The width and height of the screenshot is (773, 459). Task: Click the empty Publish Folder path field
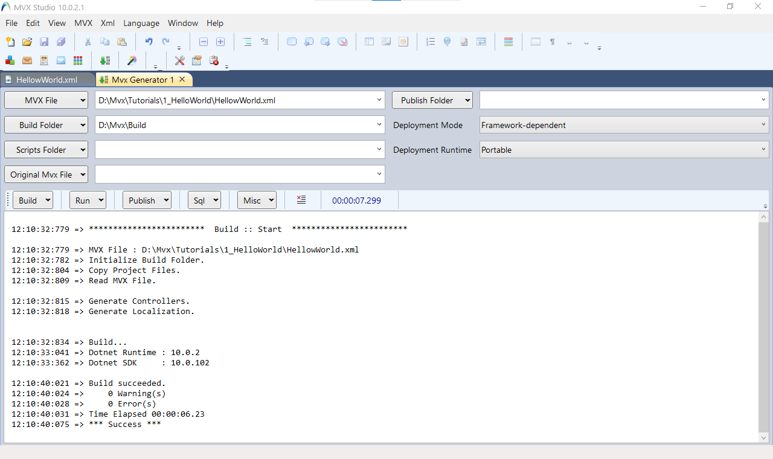624,100
